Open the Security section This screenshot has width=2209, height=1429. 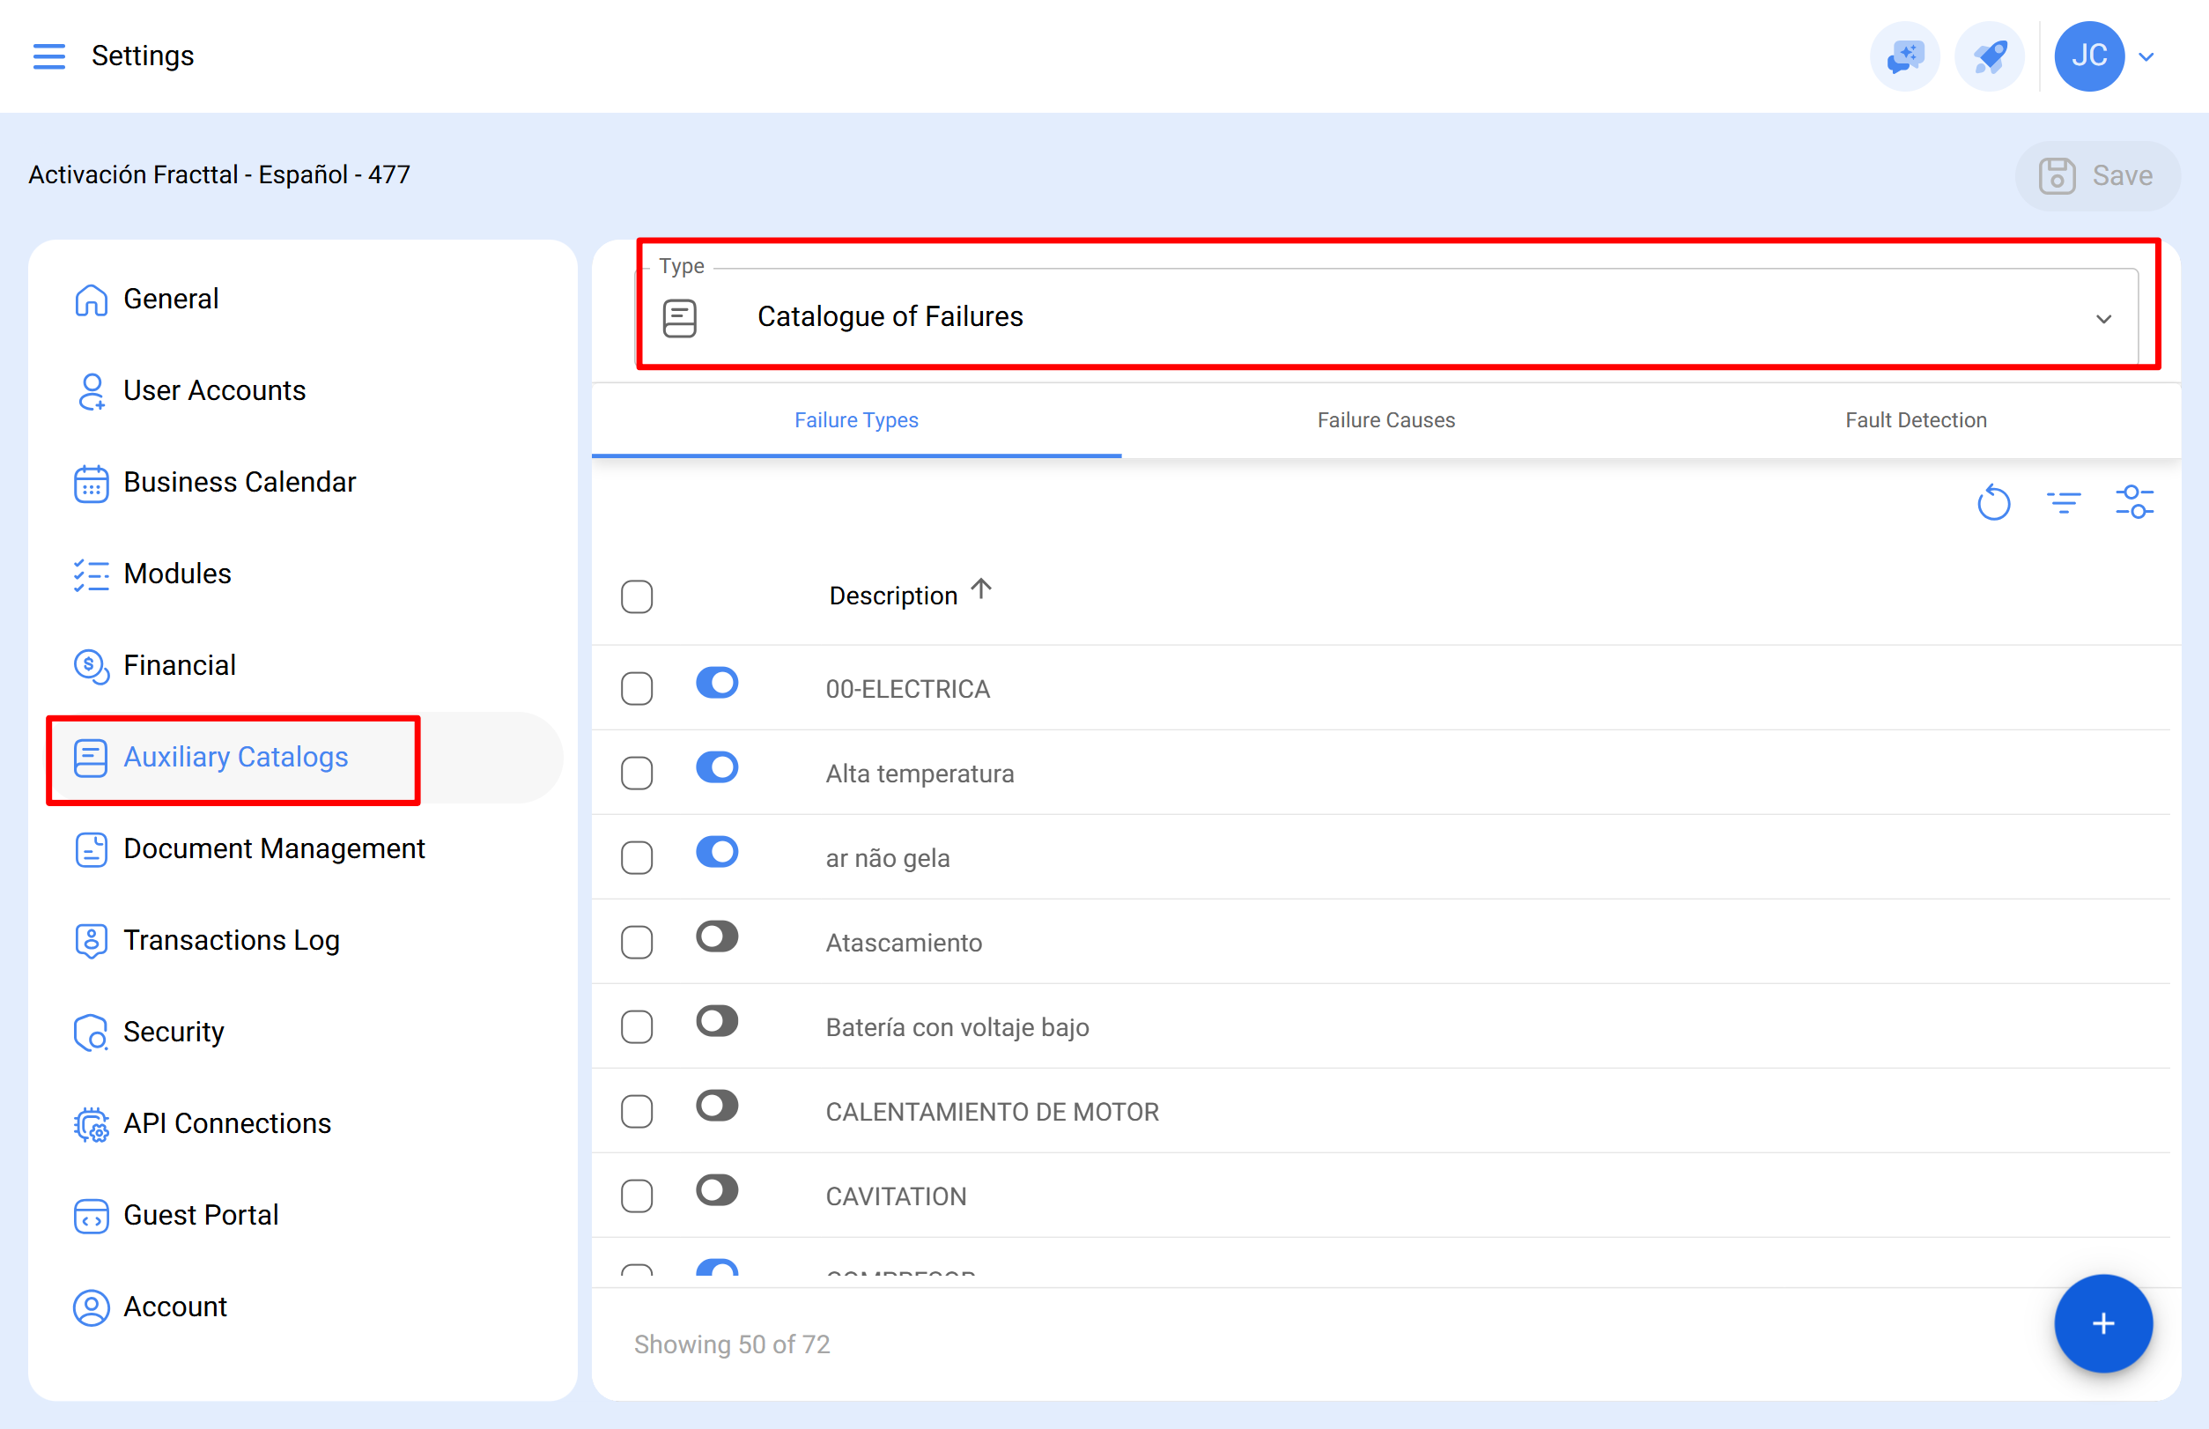point(174,1031)
